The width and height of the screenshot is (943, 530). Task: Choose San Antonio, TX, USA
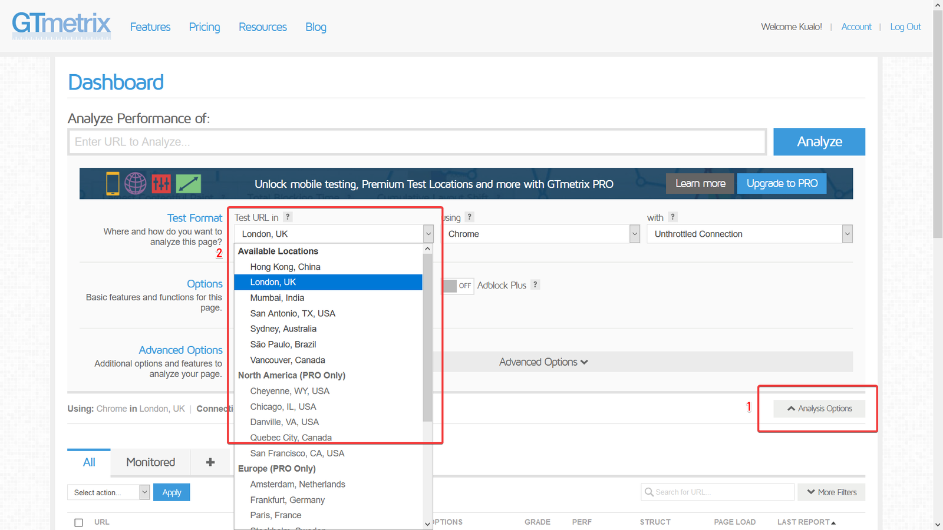[x=328, y=313]
